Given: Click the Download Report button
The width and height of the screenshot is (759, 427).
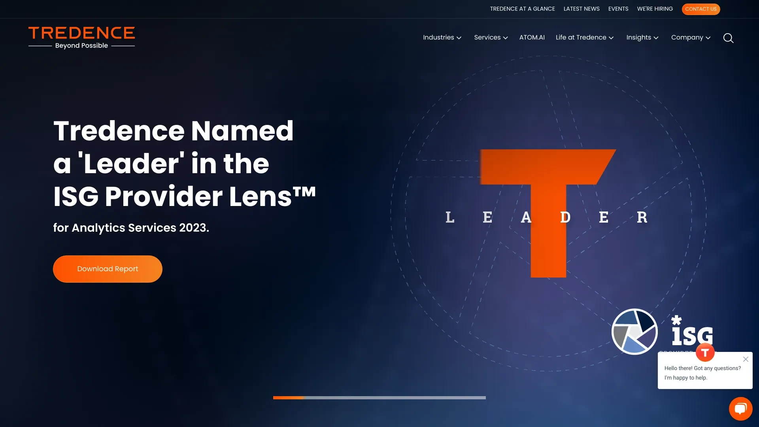Looking at the screenshot, I should point(108,268).
